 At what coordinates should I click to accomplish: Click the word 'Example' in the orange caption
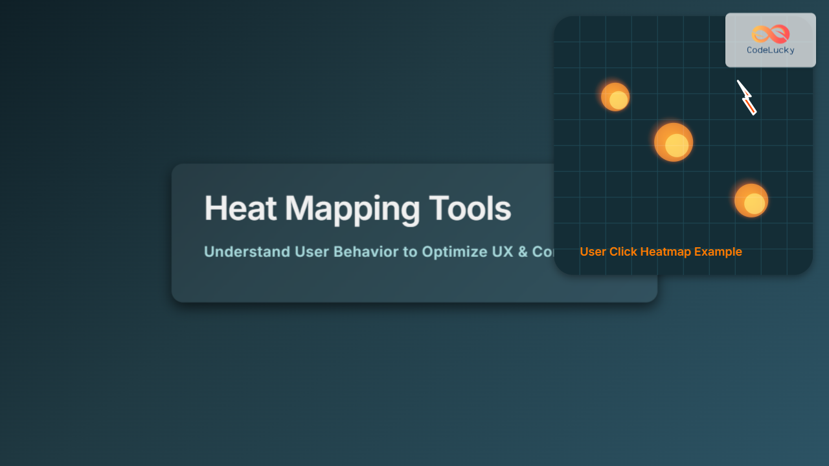pyautogui.click(x=718, y=252)
